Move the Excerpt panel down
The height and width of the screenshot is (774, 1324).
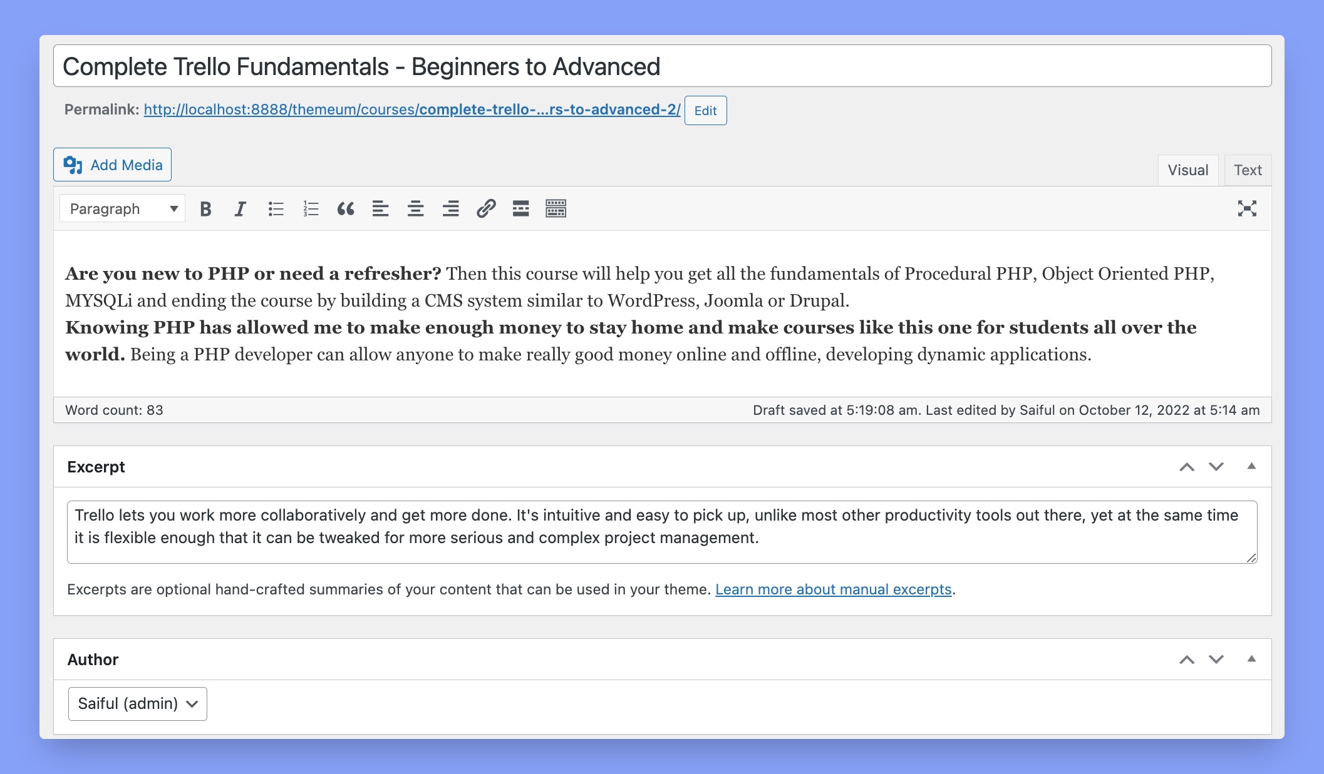click(1215, 466)
